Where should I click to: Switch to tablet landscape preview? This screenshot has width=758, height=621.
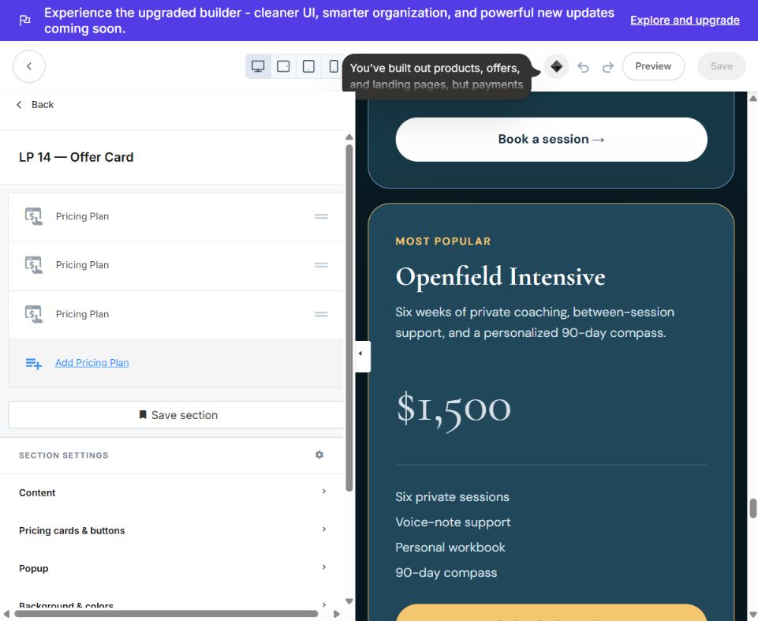tap(283, 66)
